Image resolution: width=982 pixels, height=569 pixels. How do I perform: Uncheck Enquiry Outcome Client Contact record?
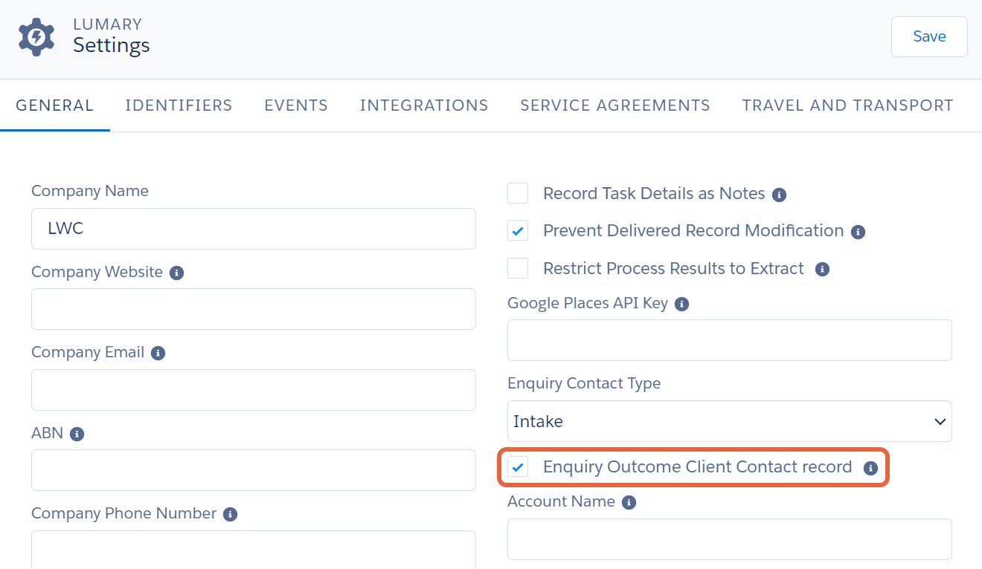[x=518, y=466]
